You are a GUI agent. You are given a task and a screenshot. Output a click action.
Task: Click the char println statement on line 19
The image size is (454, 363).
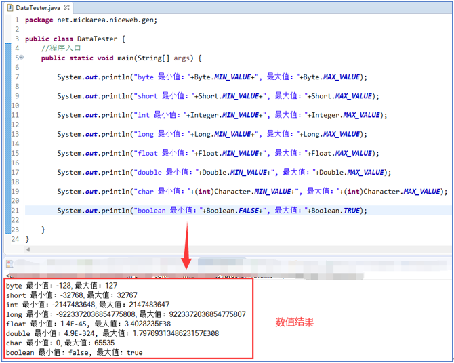click(252, 192)
